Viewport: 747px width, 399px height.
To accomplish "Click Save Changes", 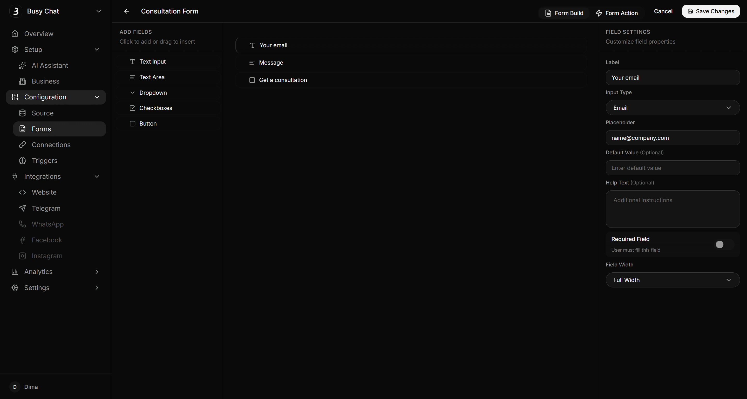I will (711, 11).
